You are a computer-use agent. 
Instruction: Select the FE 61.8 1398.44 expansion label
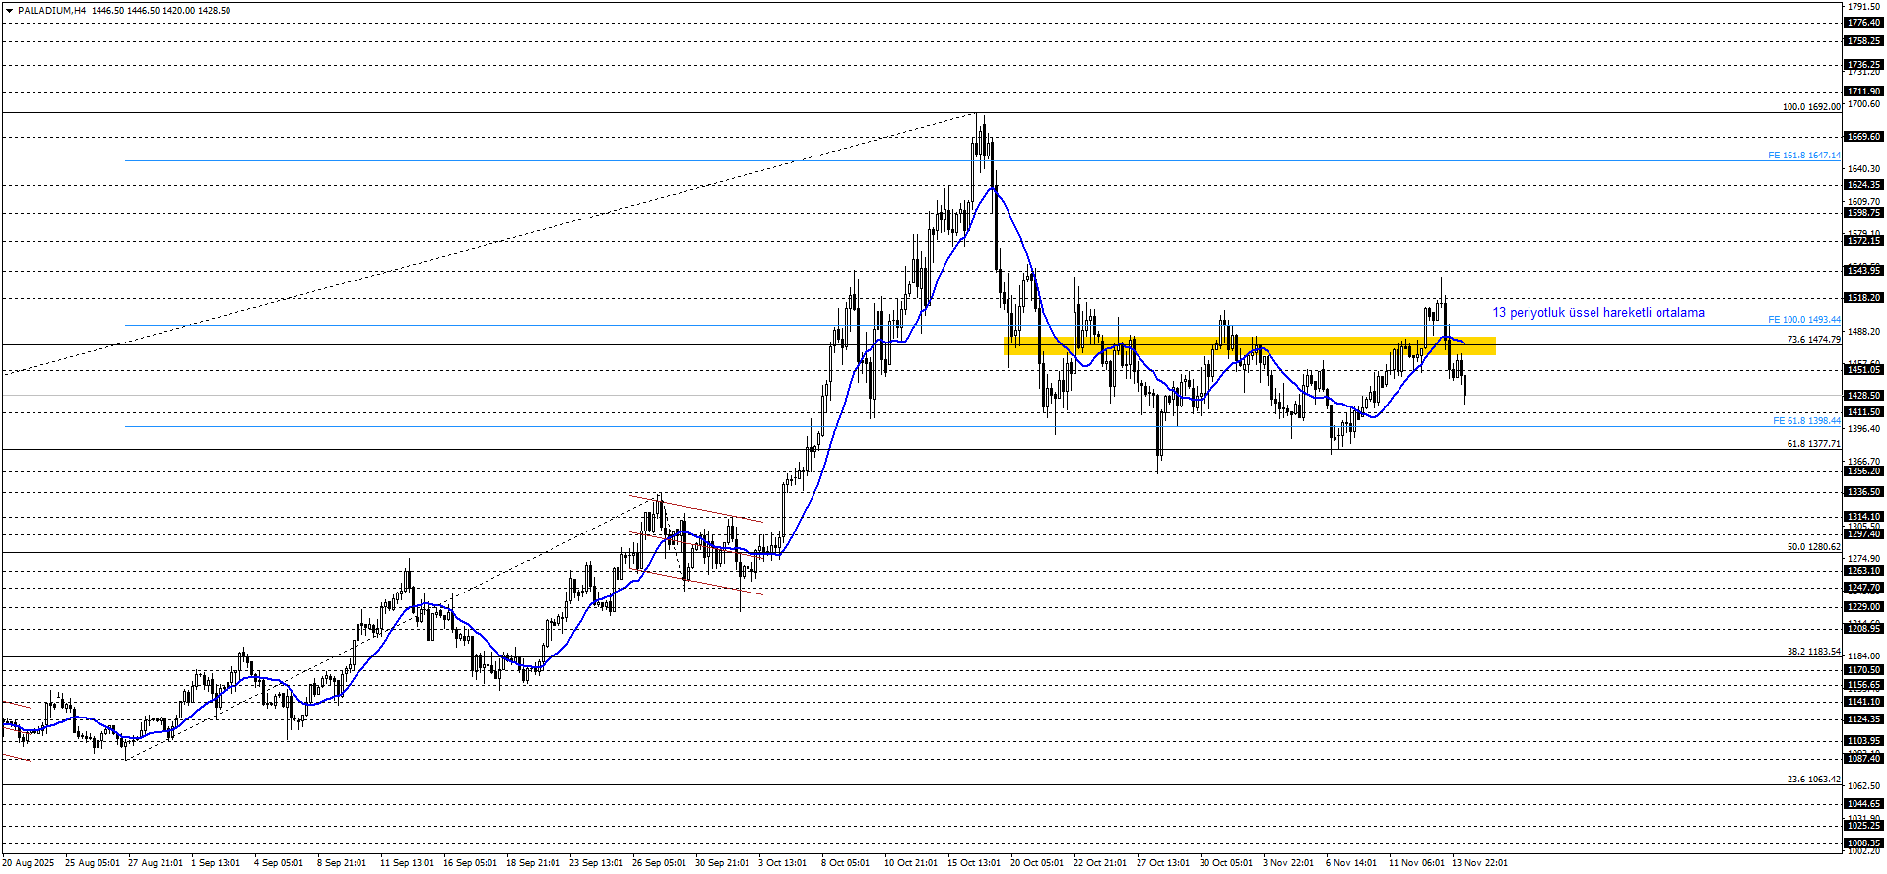(1805, 421)
